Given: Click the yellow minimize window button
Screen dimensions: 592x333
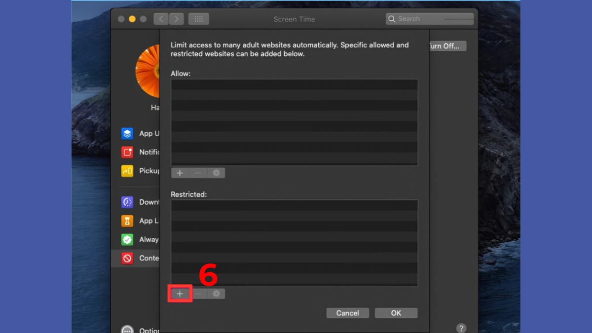Looking at the screenshot, I should click(132, 19).
